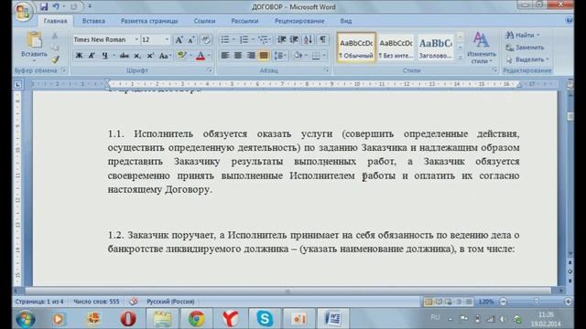Toggle italic formatting К
This screenshot has width=586, height=329.
pyautogui.click(x=92, y=56)
